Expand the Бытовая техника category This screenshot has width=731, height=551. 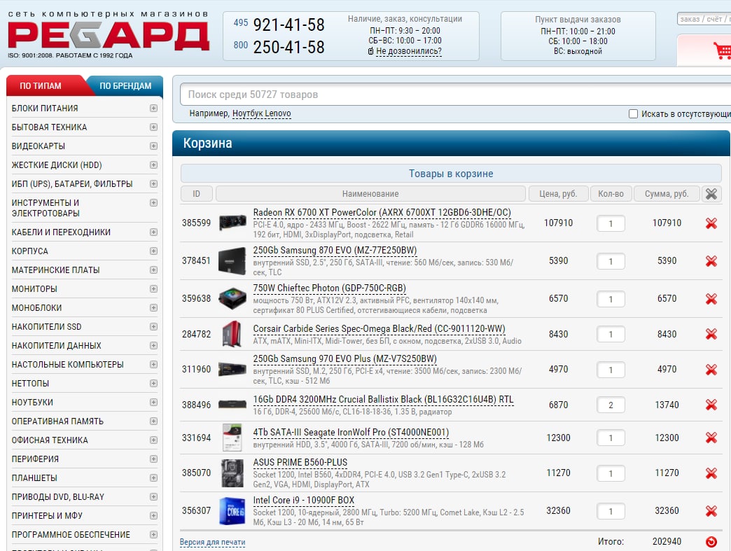153,127
